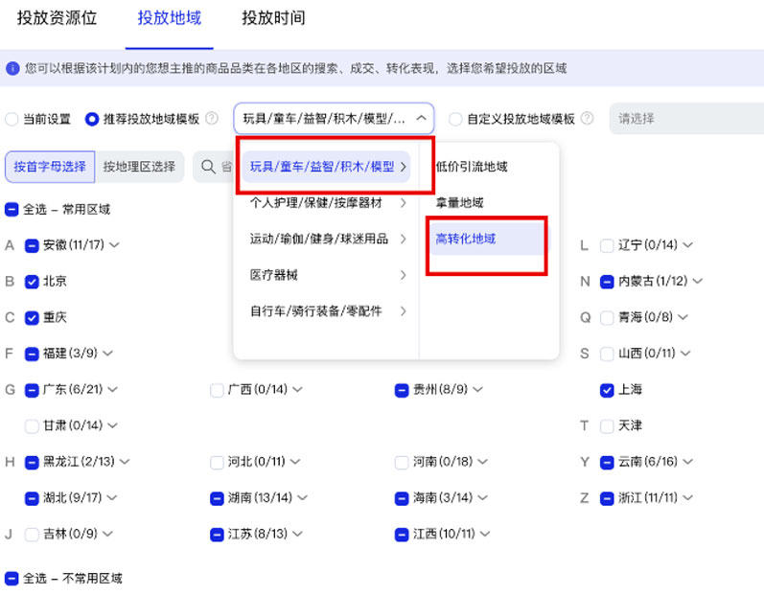Expand the 江西 city list arrow

click(x=485, y=533)
